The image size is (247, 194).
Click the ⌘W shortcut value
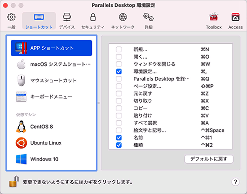point(206,64)
